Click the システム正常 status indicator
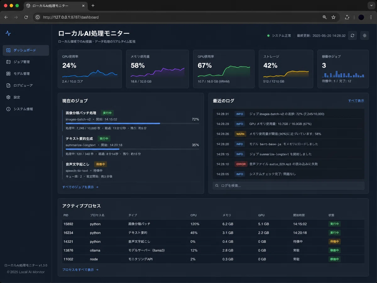Image resolution: width=377 pixels, height=283 pixels. (x=279, y=36)
